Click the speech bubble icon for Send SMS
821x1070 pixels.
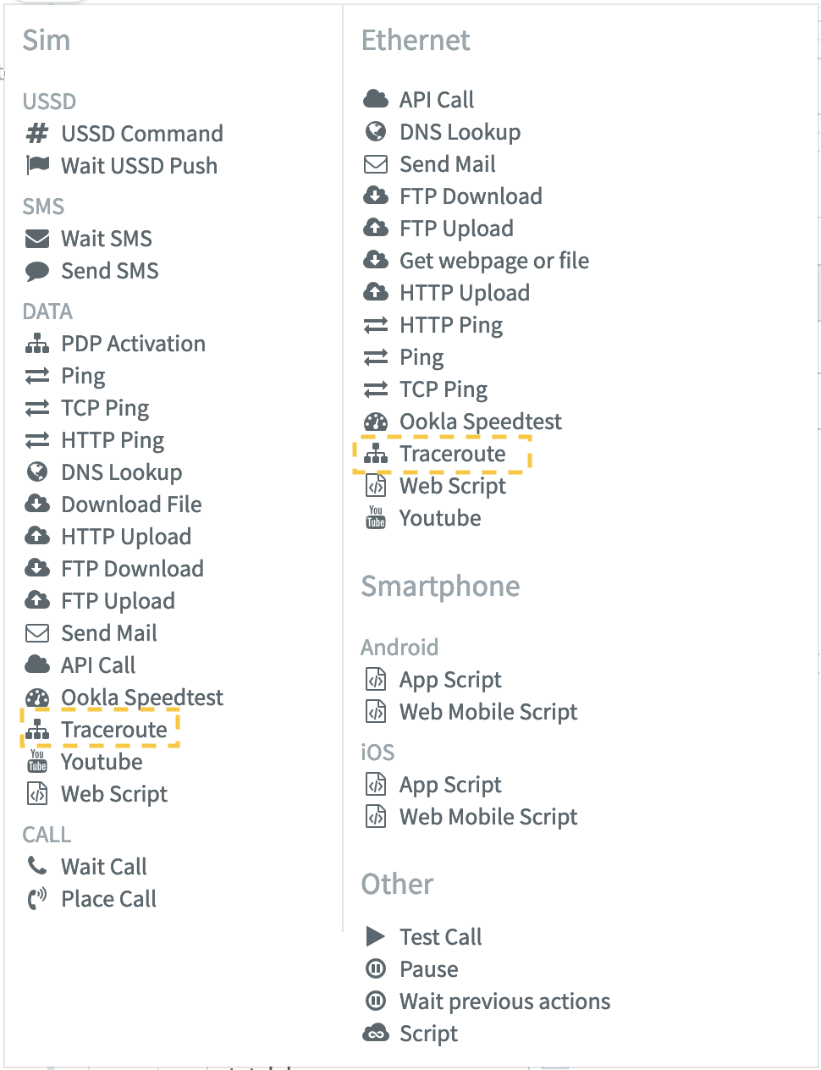pyautogui.click(x=37, y=271)
